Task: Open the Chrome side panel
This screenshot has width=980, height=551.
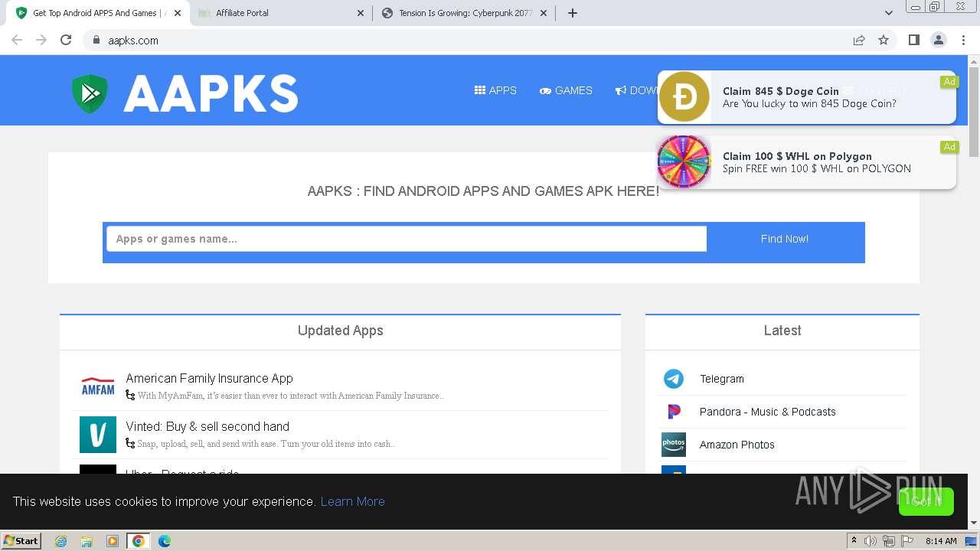Action: point(913,40)
